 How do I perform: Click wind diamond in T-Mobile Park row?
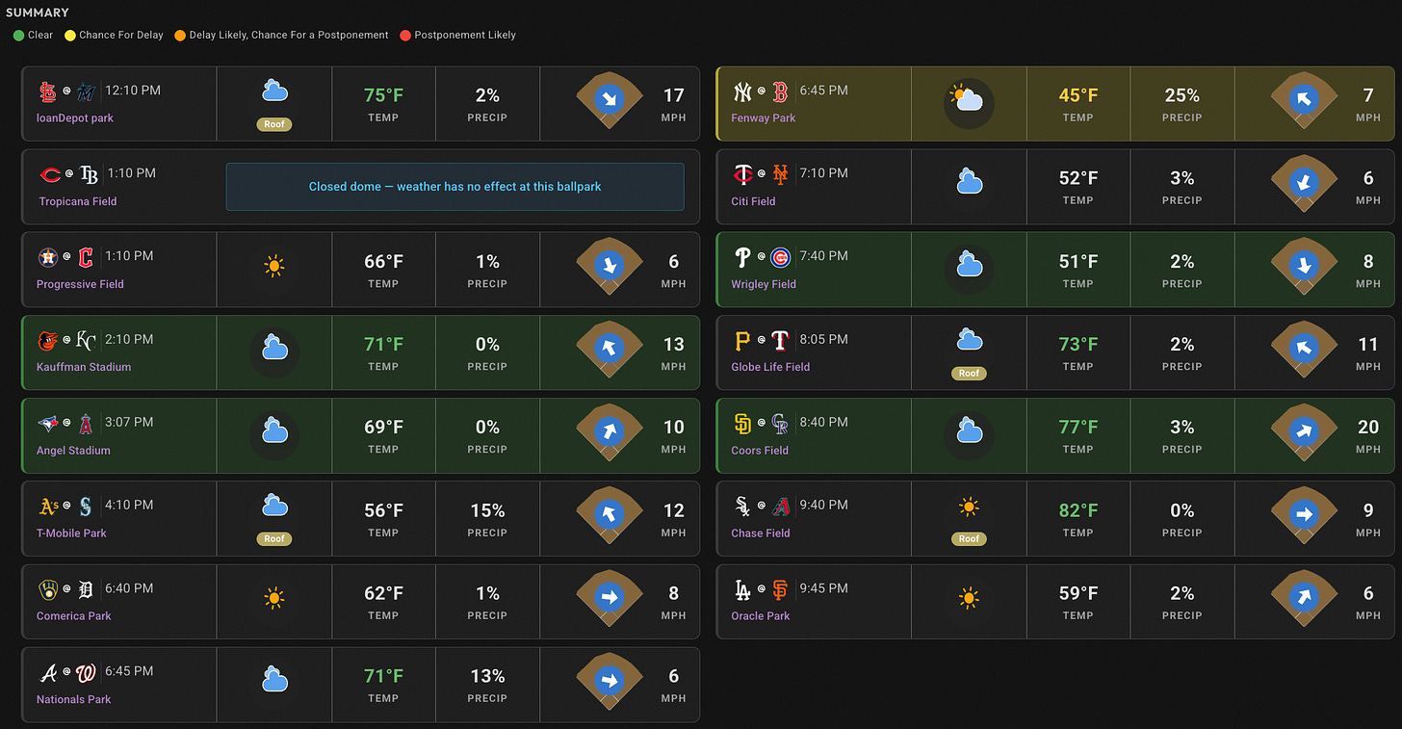click(609, 514)
